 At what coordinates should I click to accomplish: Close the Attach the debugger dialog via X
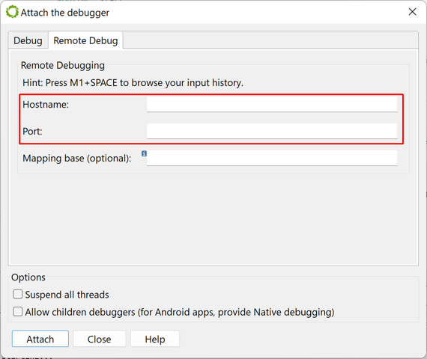coord(412,12)
